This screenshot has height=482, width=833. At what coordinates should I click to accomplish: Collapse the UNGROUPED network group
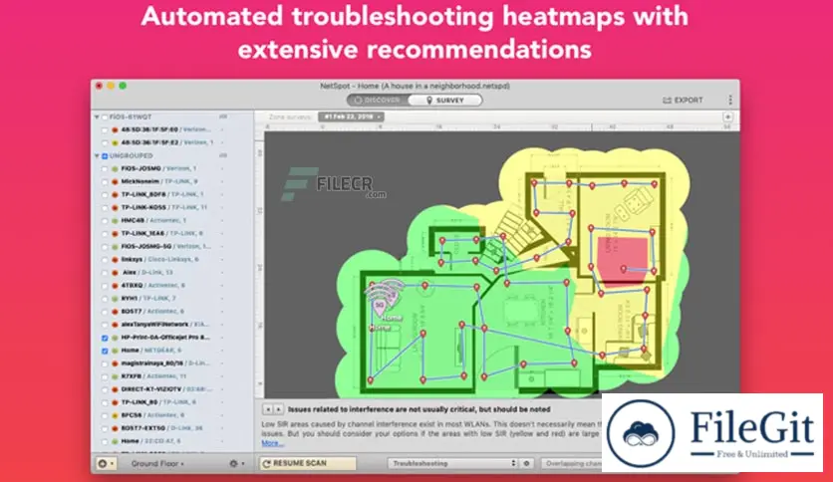97,156
